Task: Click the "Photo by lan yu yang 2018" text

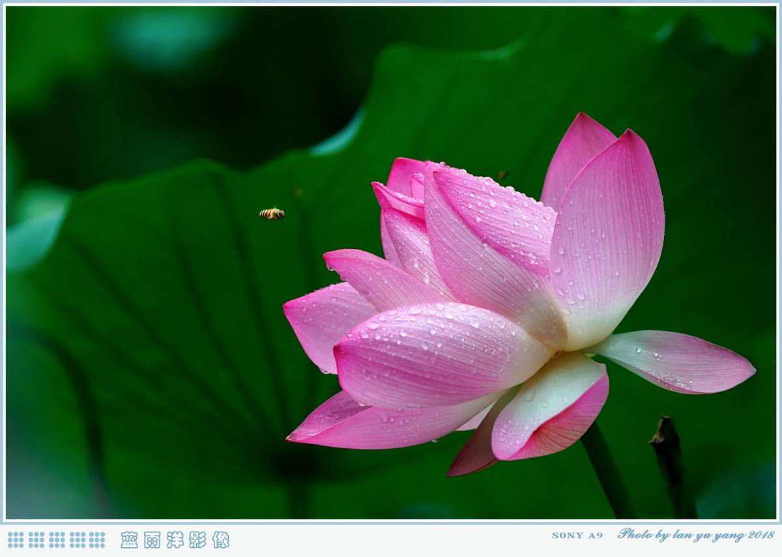Action: pyautogui.click(x=696, y=535)
